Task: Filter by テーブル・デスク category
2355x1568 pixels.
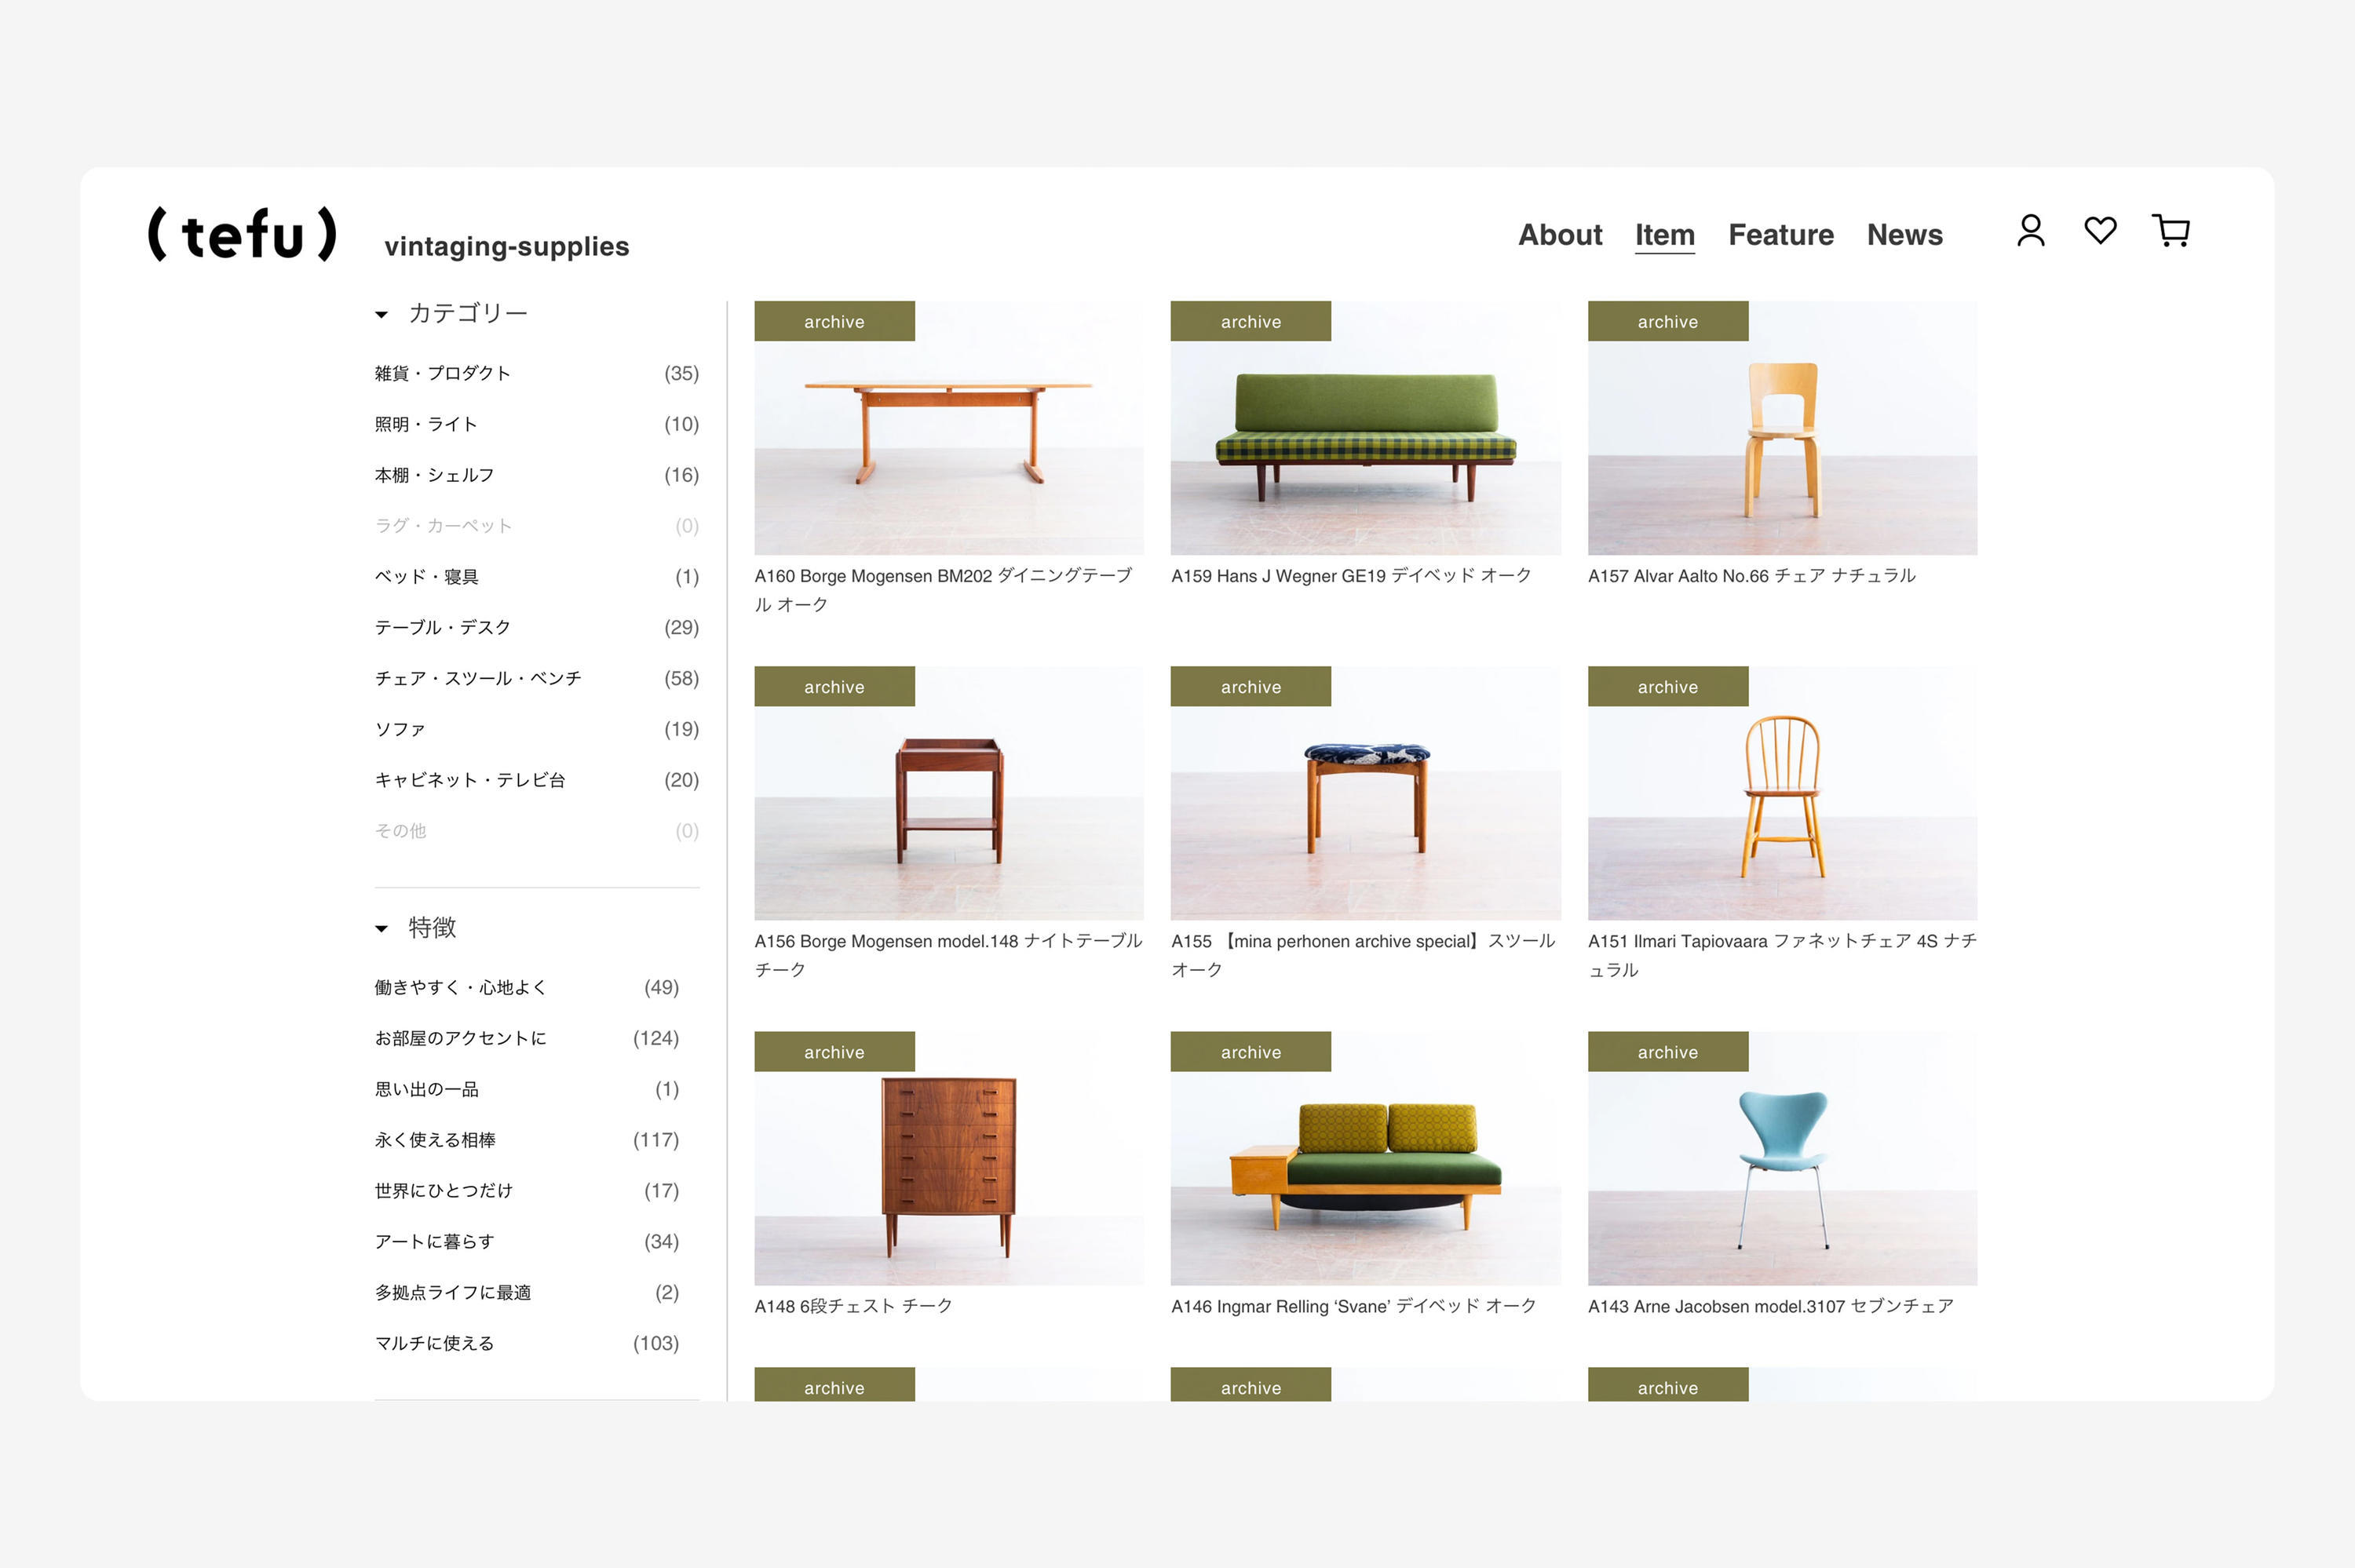Action: coord(537,627)
